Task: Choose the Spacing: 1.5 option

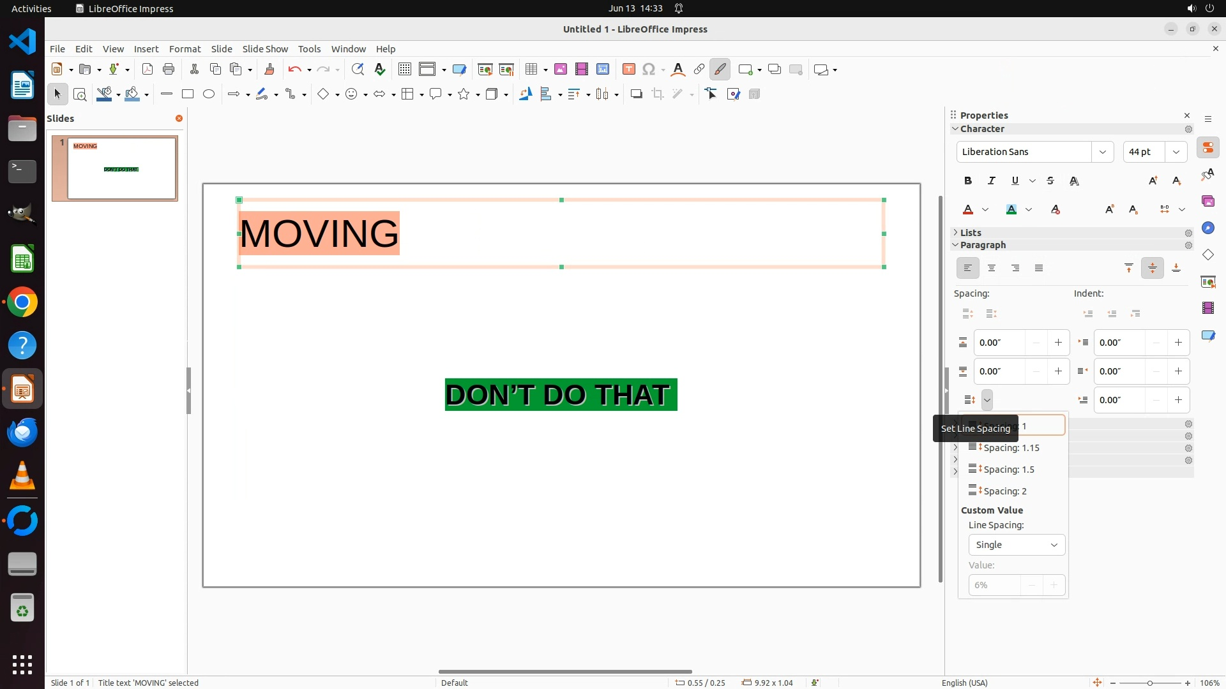Action: click(1009, 470)
